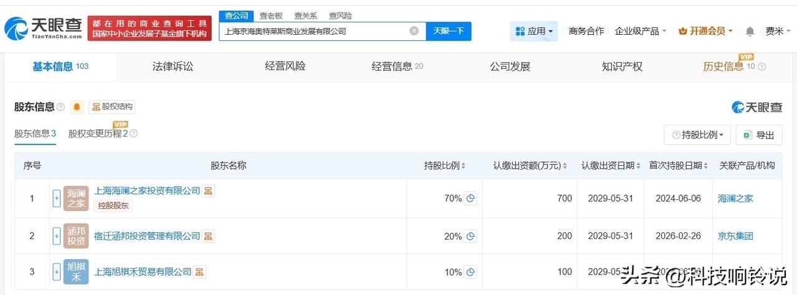This screenshot has width=797, height=295.
Task: Click the pie chart icon next to 20%
Action: [x=471, y=236]
